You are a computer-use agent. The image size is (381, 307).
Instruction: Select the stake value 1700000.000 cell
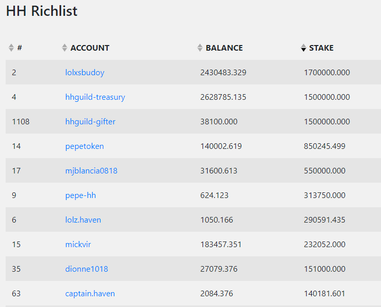(327, 72)
